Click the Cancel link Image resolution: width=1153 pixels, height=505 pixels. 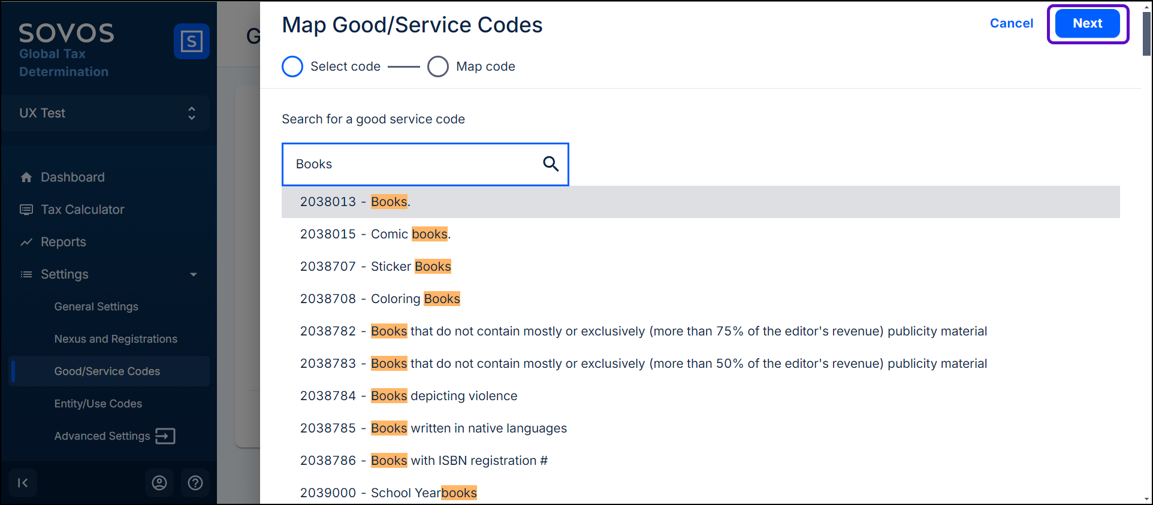tap(1011, 23)
